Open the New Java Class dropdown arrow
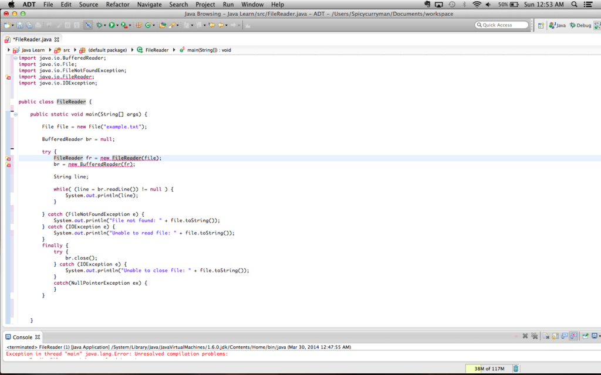This screenshot has width=601, height=375. point(154,25)
